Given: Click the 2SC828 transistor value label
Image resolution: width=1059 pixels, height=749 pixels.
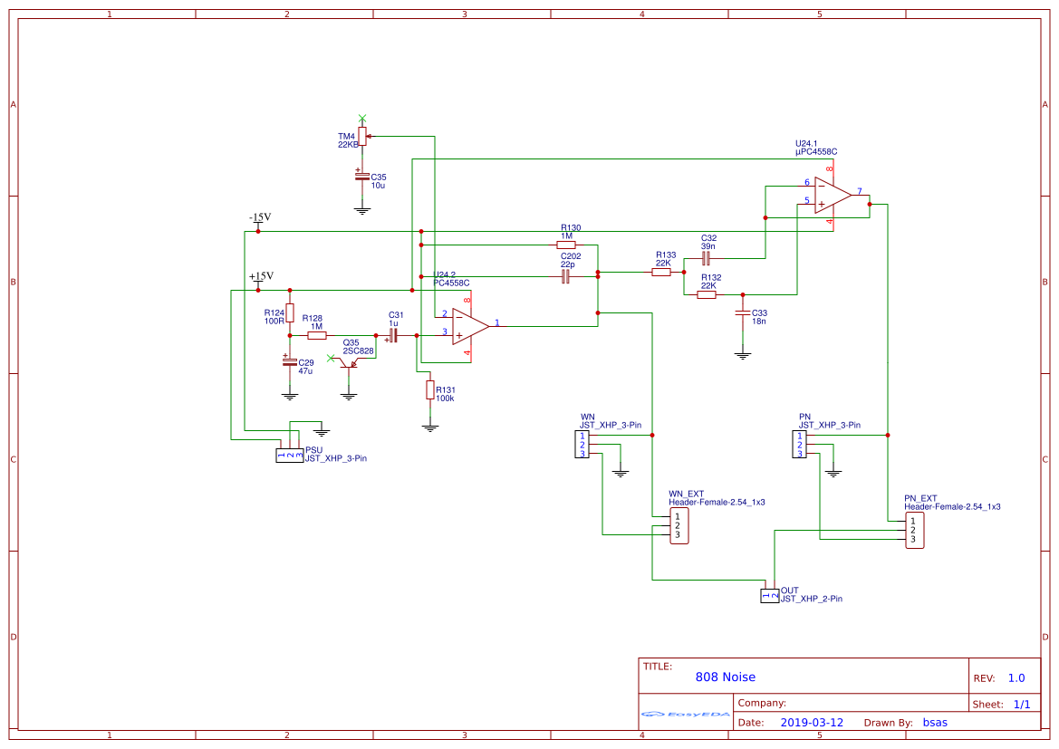Looking at the screenshot, I should point(358,351).
